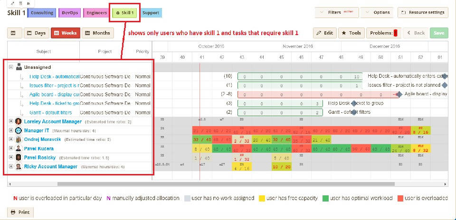
Task: Expand Ondrej Moravcik's task row
Action: coord(11,139)
